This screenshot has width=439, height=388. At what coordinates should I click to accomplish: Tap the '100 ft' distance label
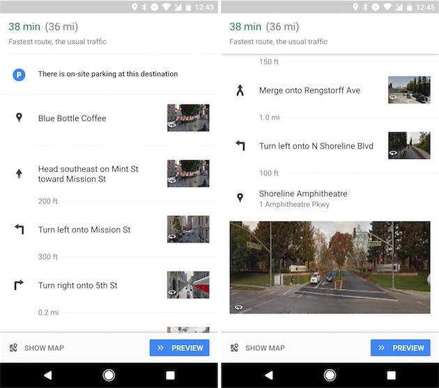tap(269, 173)
